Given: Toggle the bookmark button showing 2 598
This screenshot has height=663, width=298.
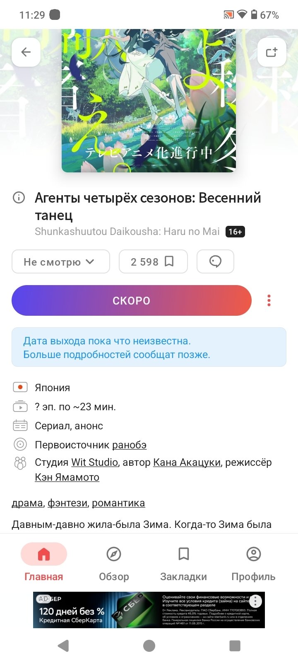Looking at the screenshot, I should point(153,261).
